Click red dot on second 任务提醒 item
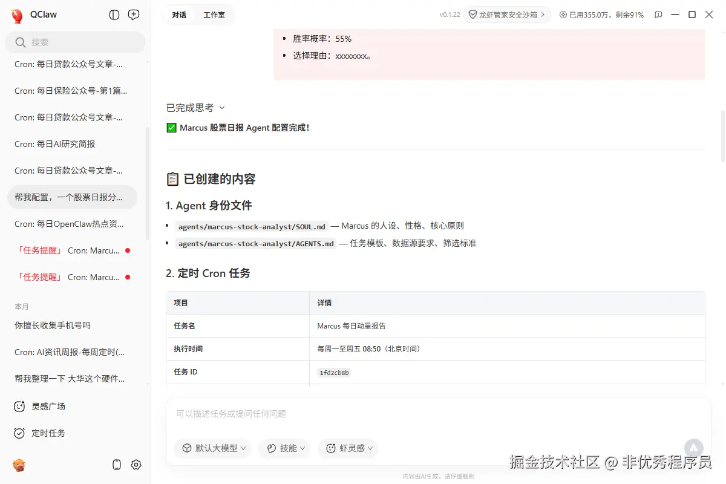 [x=127, y=277]
